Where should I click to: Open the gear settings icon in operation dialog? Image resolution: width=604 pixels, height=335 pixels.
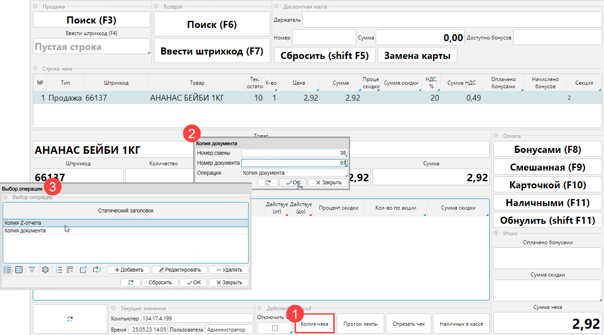click(45, 270)
